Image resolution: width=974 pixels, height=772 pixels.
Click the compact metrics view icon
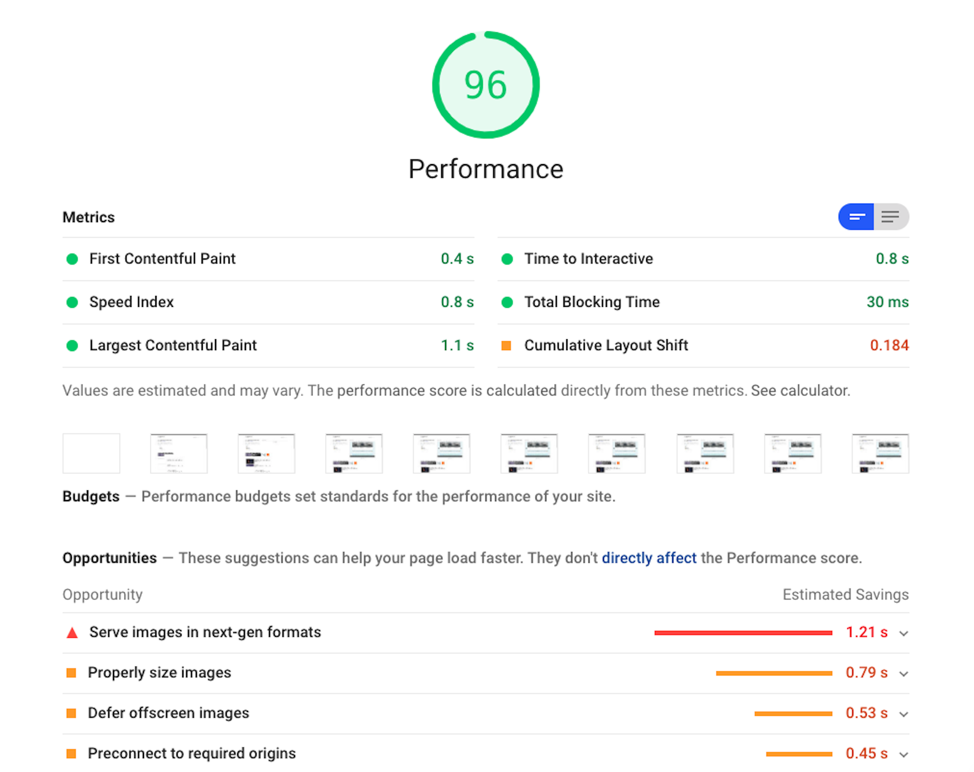[856, 217]
